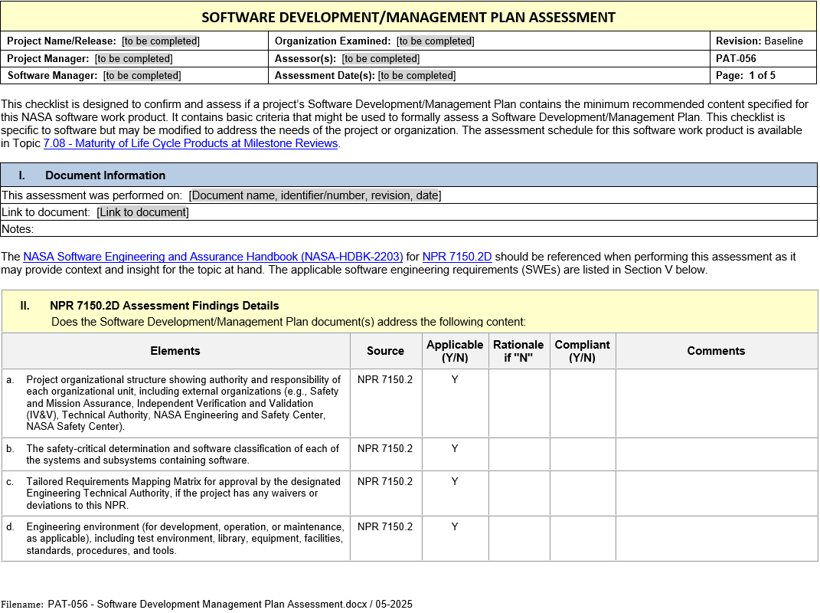This screenshot has width=820, height=613.
Task: Click the Project Name/Release placeholder field
Action: point(161,41)
